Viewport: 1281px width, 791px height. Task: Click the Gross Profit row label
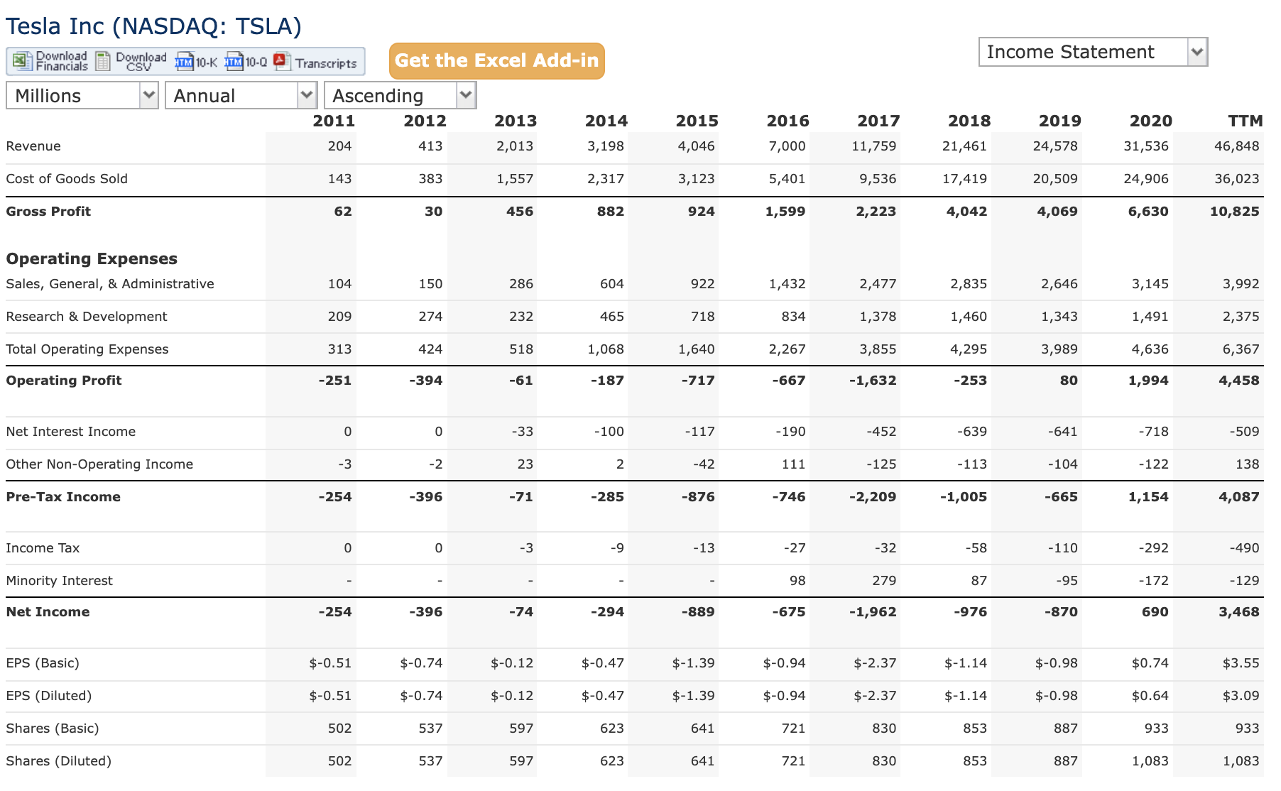click(48, 212)
